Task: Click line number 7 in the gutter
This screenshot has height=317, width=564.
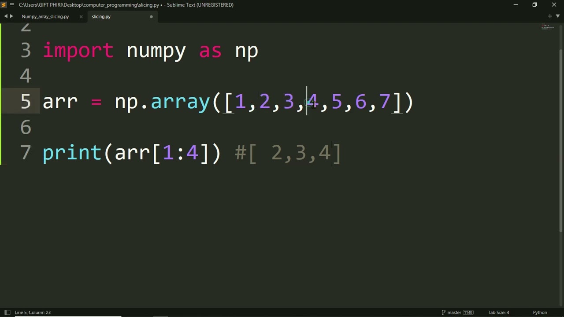Action: (x=26, y=153)
